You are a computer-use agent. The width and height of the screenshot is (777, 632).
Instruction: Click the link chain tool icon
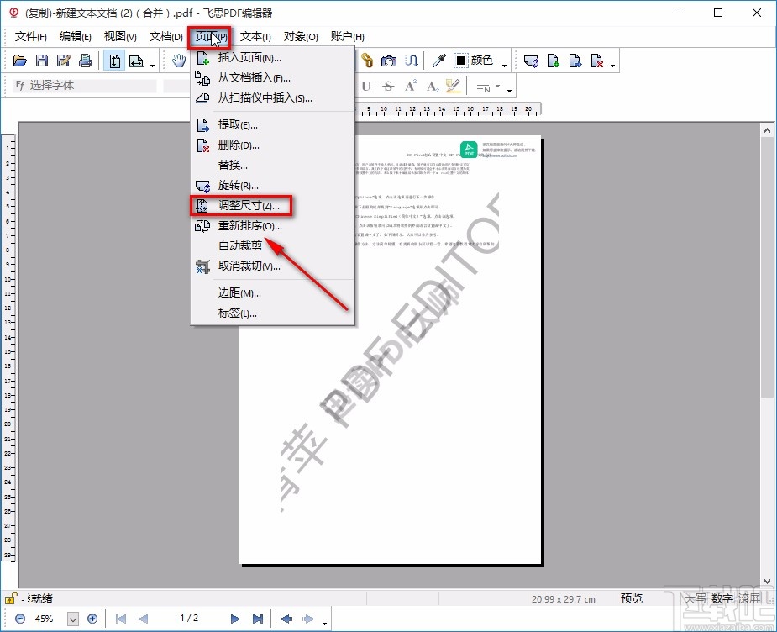point(367,61)
